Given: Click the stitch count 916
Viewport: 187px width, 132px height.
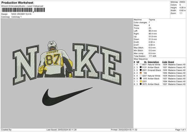Looking at the screenshot, I should 145,79.
